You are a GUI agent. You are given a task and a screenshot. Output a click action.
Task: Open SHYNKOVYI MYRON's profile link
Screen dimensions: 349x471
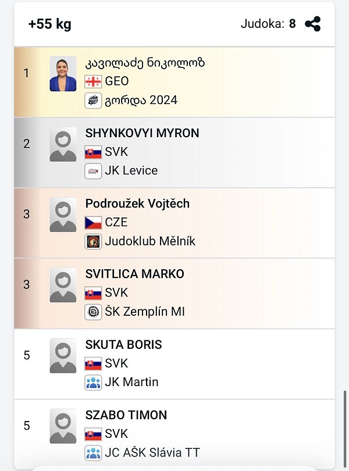[x=142, y=133]
